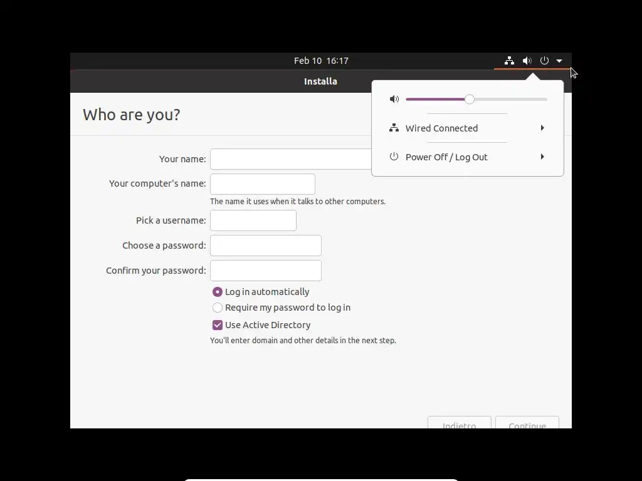The width and height of the screenshot is (642, 481).
Task: Focus the Choose a password field
Action: pyautogui.click(x=266, y=246)
